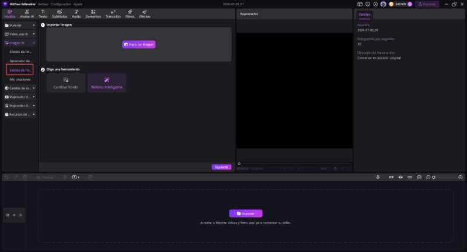Click the purple Importar Imagen button

(138, 44)
